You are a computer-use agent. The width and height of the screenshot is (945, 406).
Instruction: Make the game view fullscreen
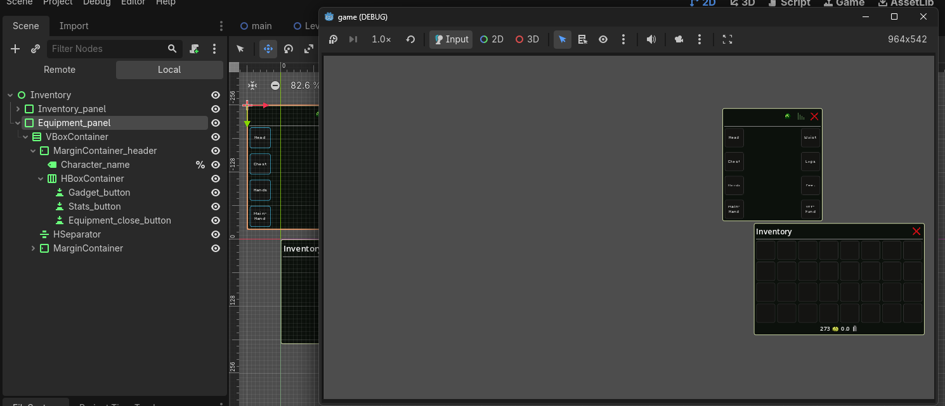(727, 39)
